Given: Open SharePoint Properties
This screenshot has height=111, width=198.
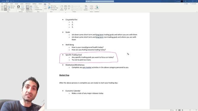Looking at the screenshot, I should (97, 7).
